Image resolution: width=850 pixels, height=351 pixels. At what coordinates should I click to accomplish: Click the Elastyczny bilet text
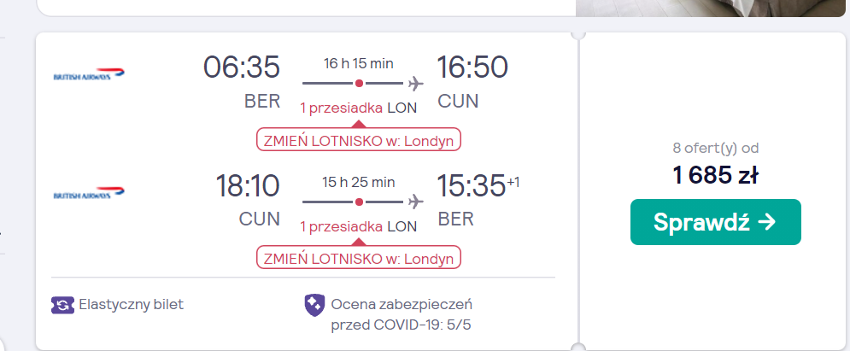coord(132,304)
